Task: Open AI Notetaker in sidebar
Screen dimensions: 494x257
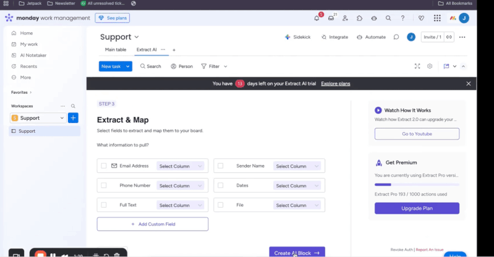Action: [33, 55]
